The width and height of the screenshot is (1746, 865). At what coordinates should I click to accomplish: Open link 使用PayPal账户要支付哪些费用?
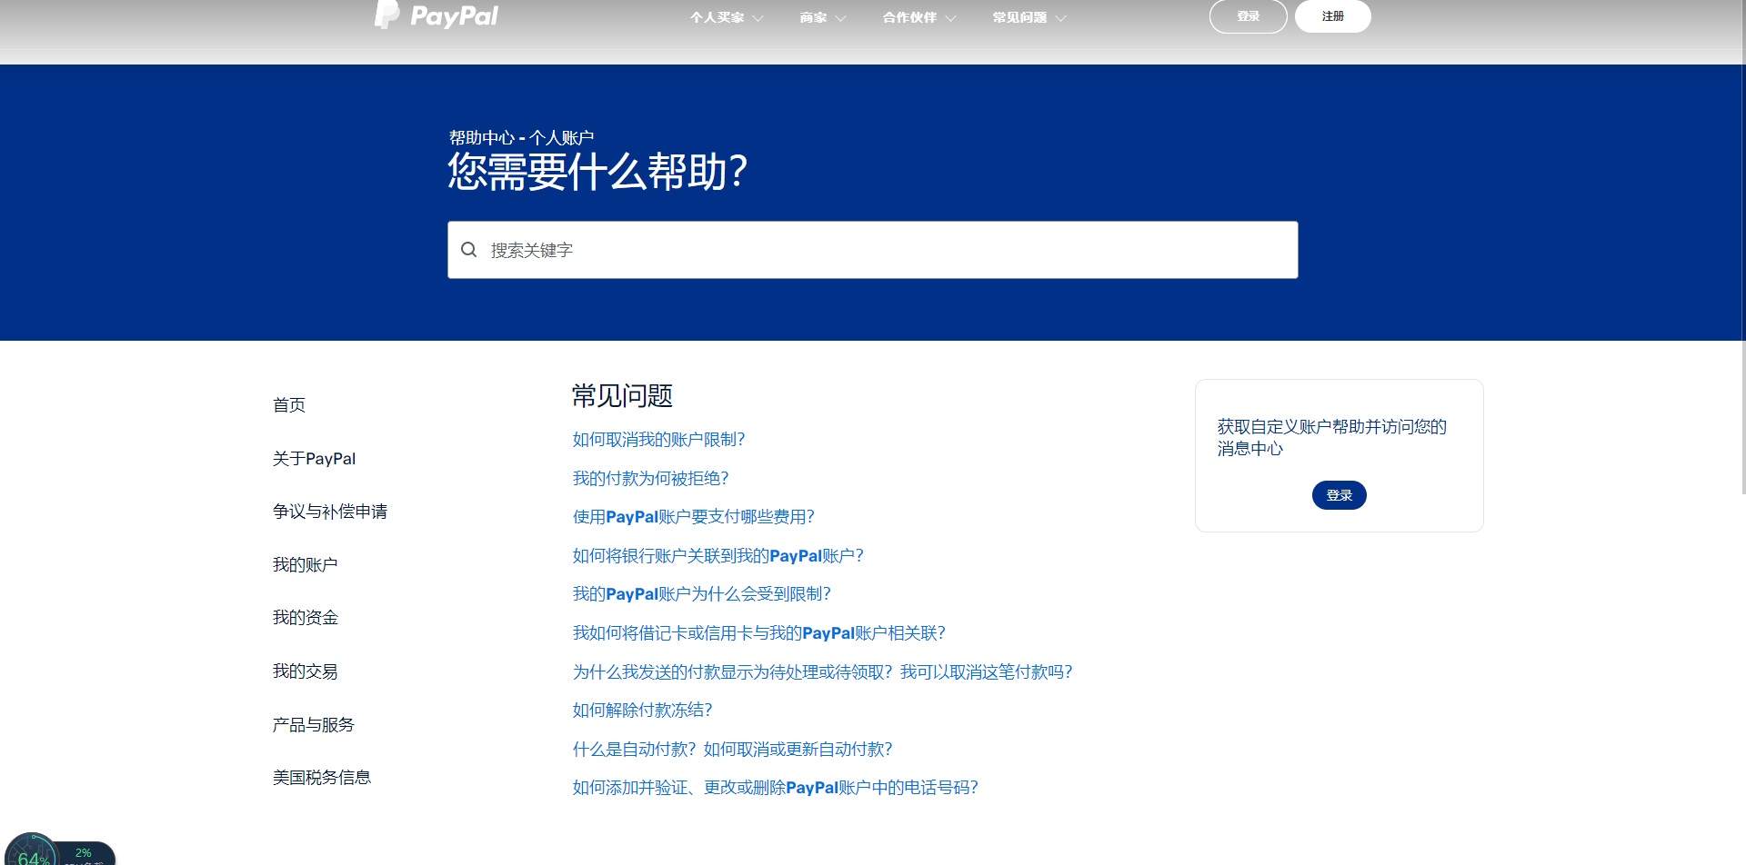coord(694,517)
